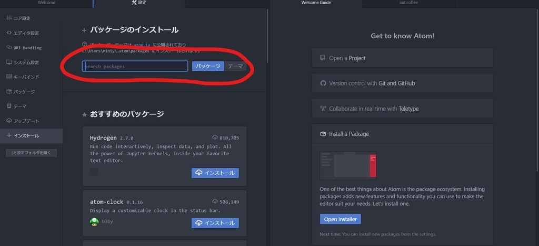Click the Welcome Guide vertical scrollbar
This screenshot has height=246, width=539.
(537, 90)
